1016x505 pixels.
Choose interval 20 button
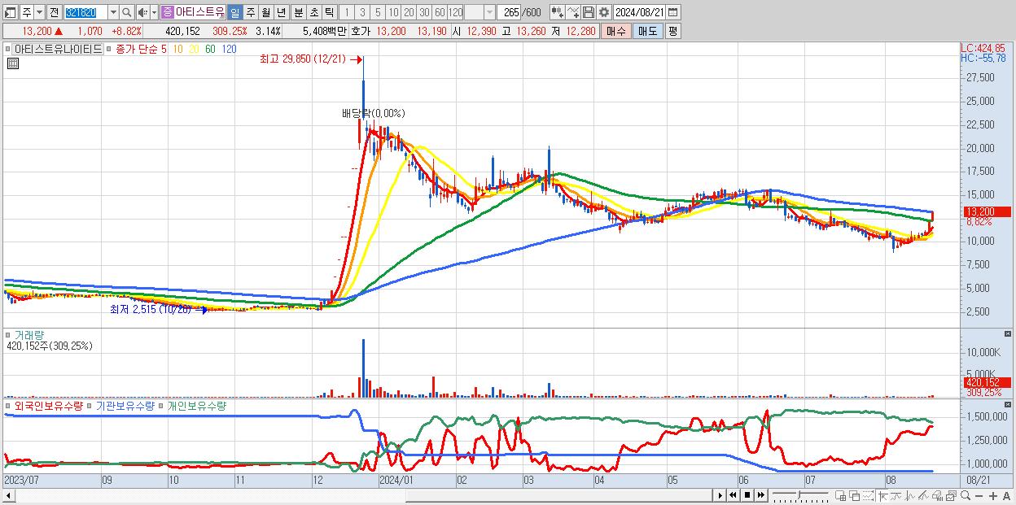click(409, 12)
